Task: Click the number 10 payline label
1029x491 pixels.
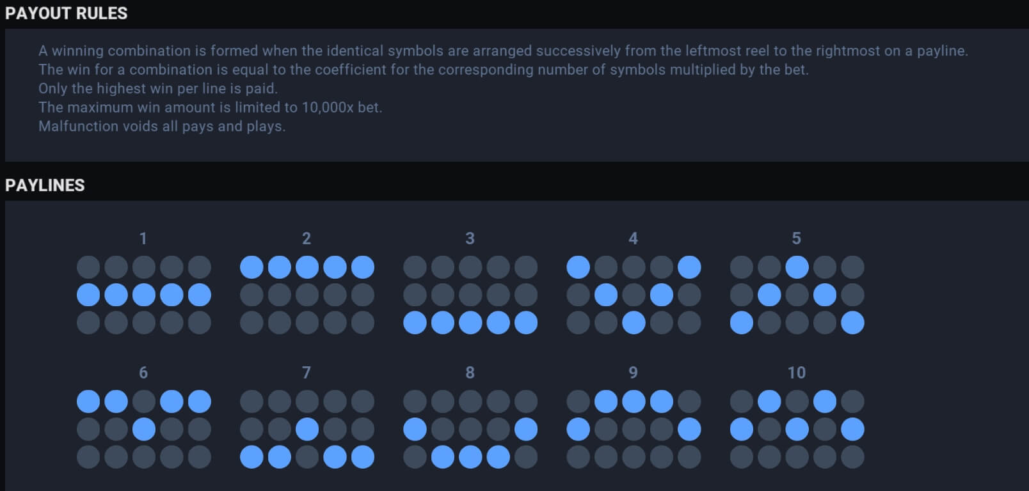Action: 797,373
